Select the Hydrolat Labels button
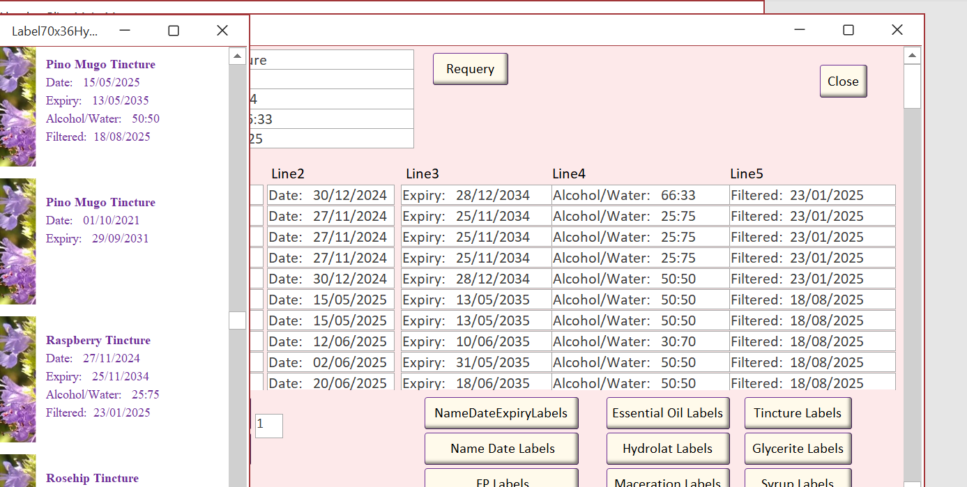 [667, 449]
